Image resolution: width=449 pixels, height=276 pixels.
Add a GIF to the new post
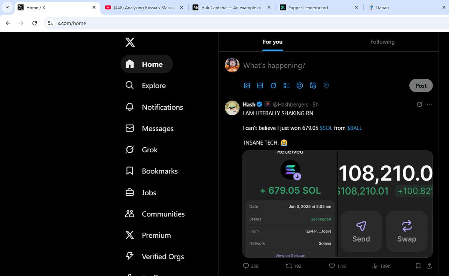[260, 86]
